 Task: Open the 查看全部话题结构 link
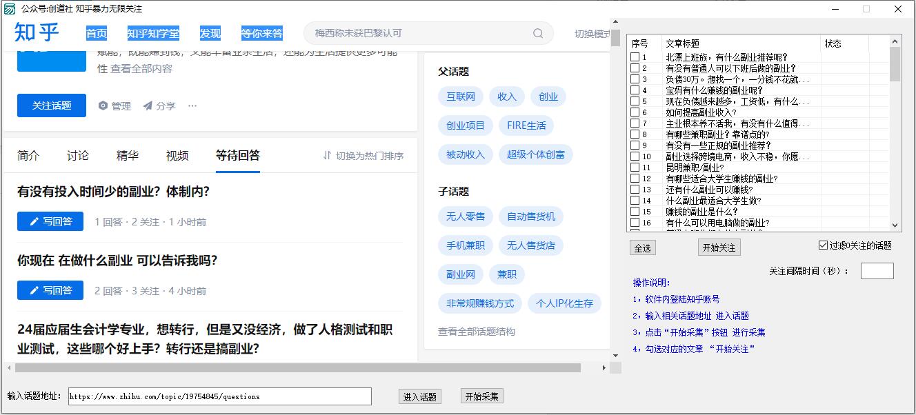click(x=477, y=332)
